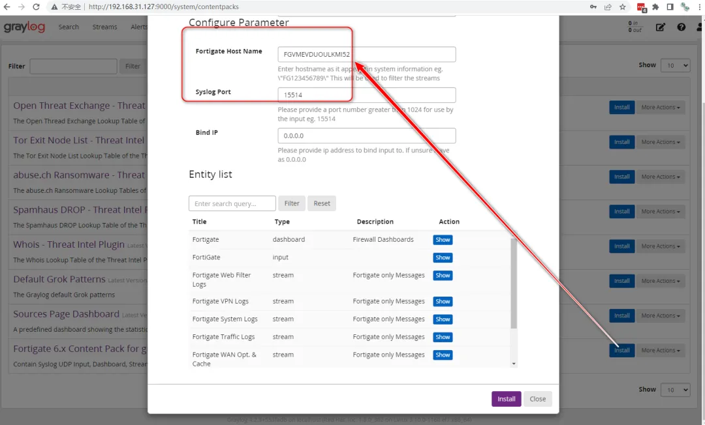The width and height of the screenshot is (705, 425).
Task: Open the Tor Exit Node List pack title
Action: (79, 140)
